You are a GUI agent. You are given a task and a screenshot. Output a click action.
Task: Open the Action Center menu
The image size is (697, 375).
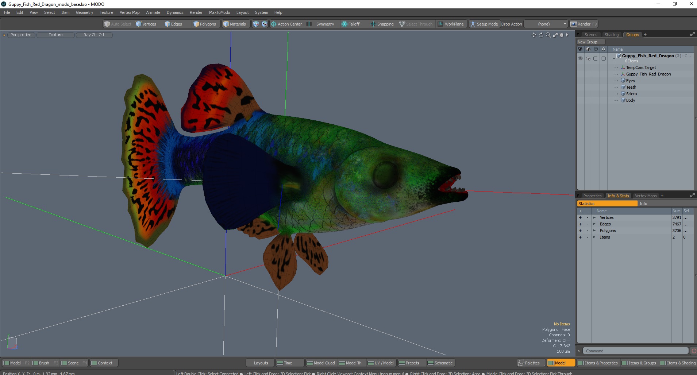click(286, 24)
